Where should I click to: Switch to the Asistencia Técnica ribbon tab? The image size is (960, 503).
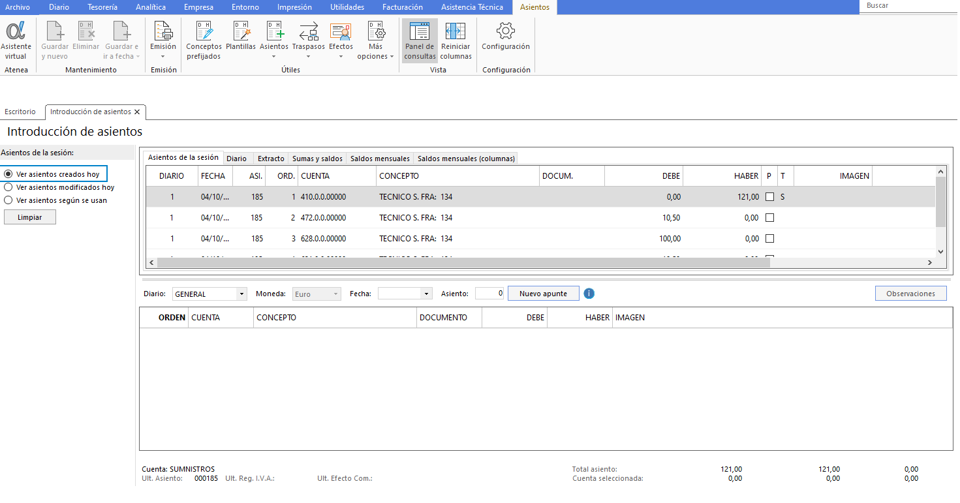click(x=472, y=7)
